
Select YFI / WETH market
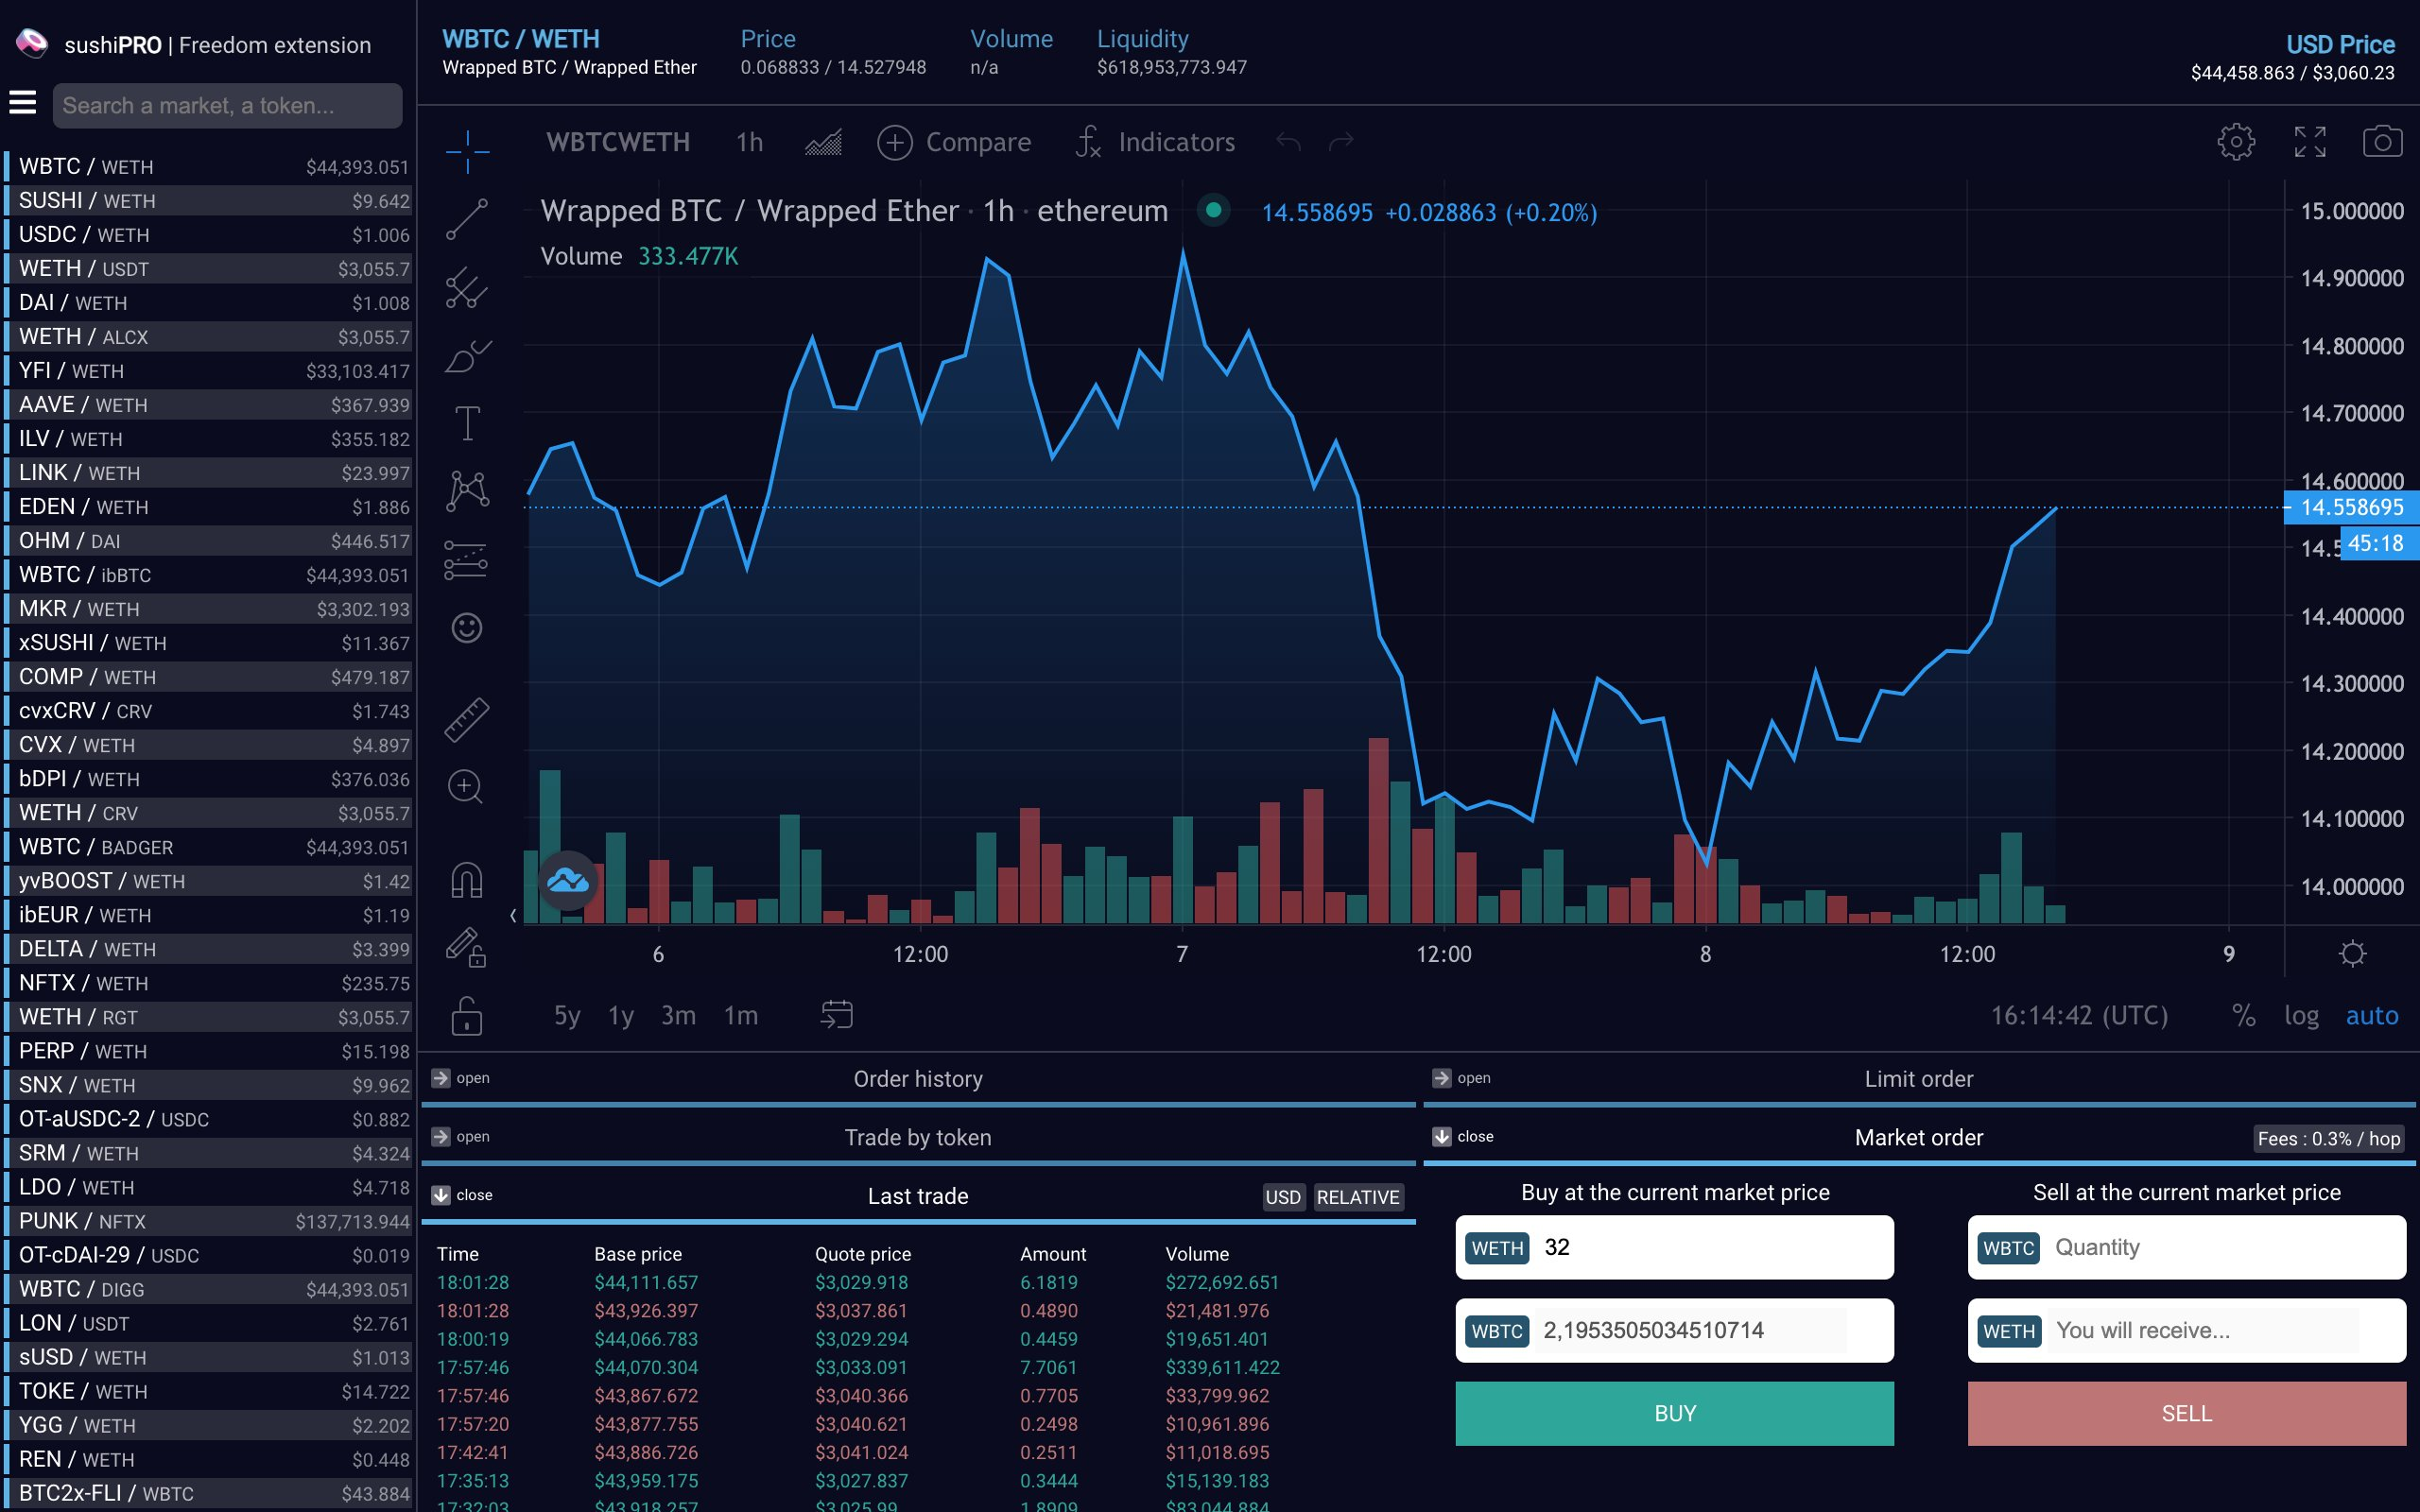tap(210, 370)
